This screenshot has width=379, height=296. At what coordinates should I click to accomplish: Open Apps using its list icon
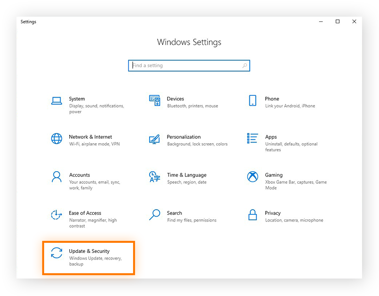point(252,139)
